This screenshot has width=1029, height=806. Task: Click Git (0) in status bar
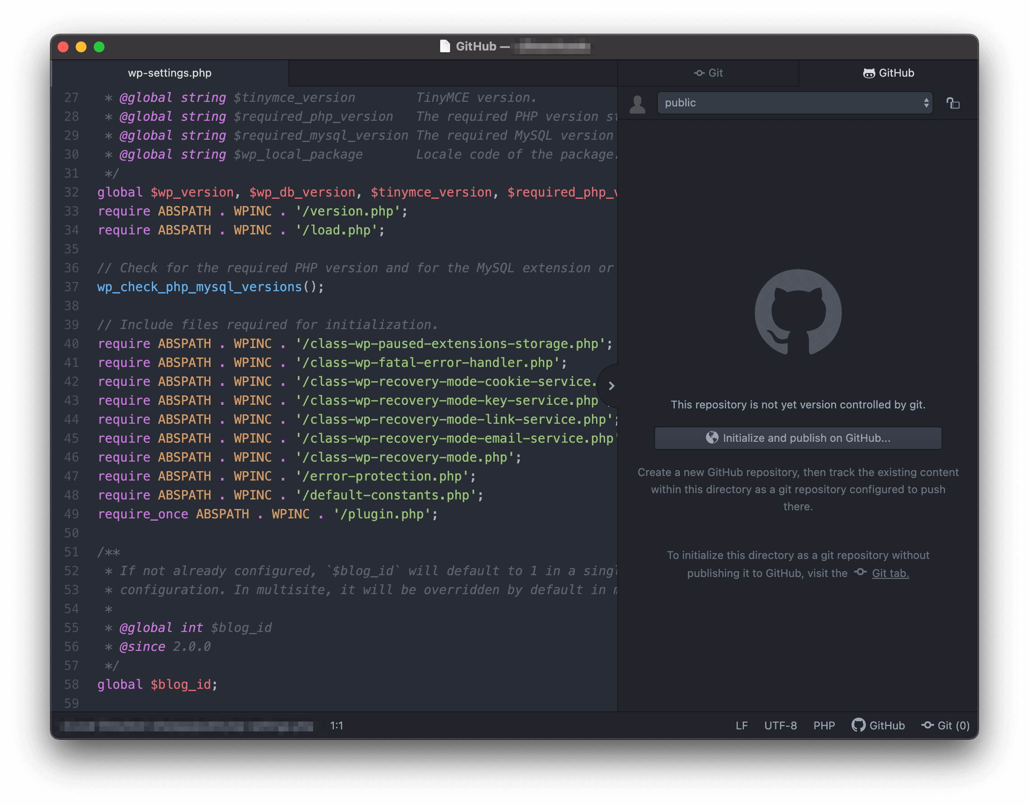coord(946,725)
